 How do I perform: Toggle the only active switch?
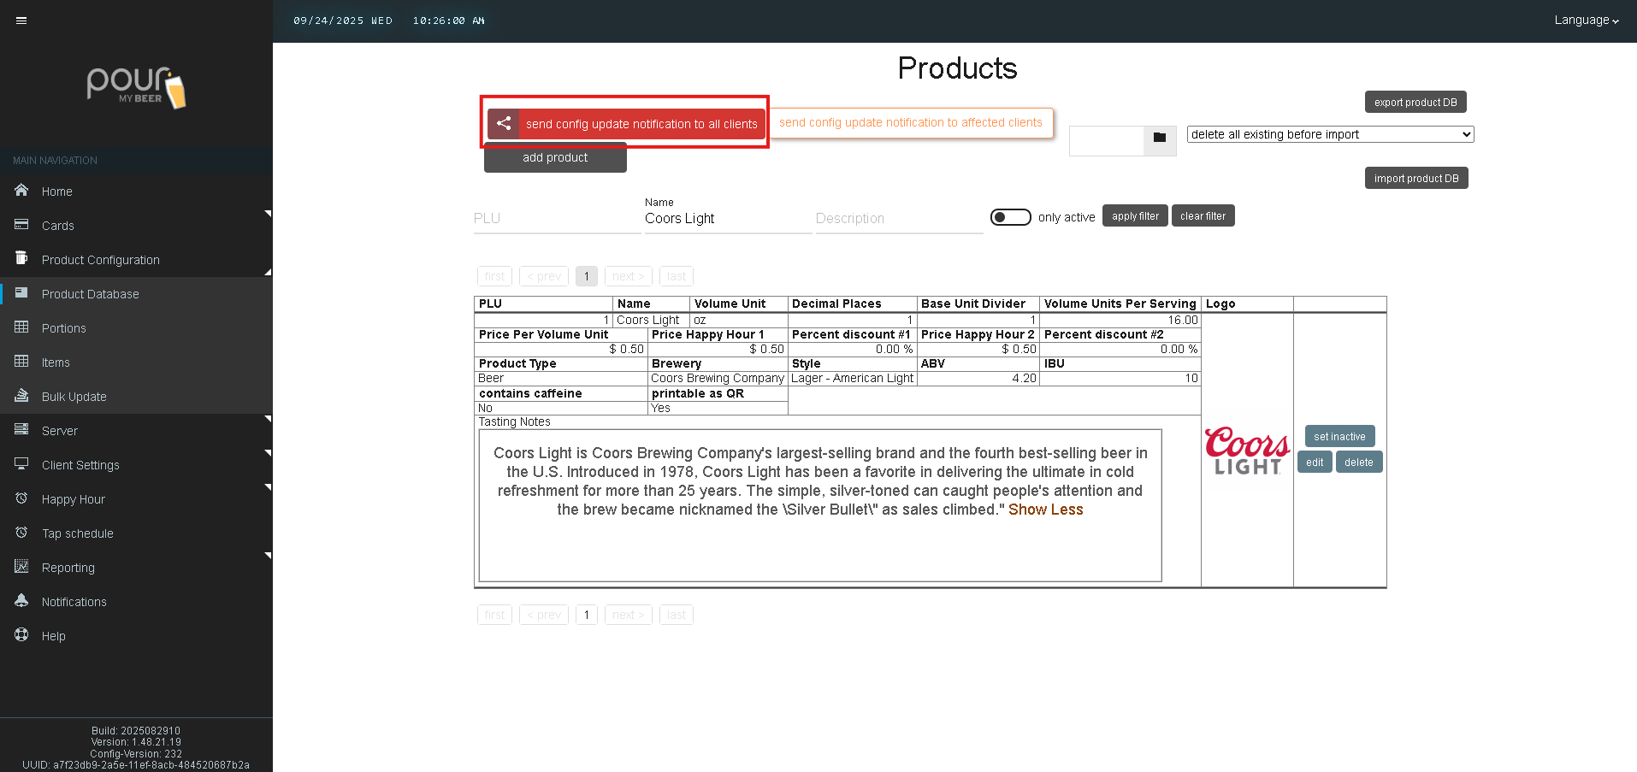click(x=1010, y=217)
